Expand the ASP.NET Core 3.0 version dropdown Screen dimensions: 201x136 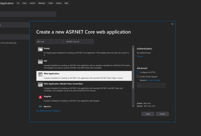(x=79, y=41)
